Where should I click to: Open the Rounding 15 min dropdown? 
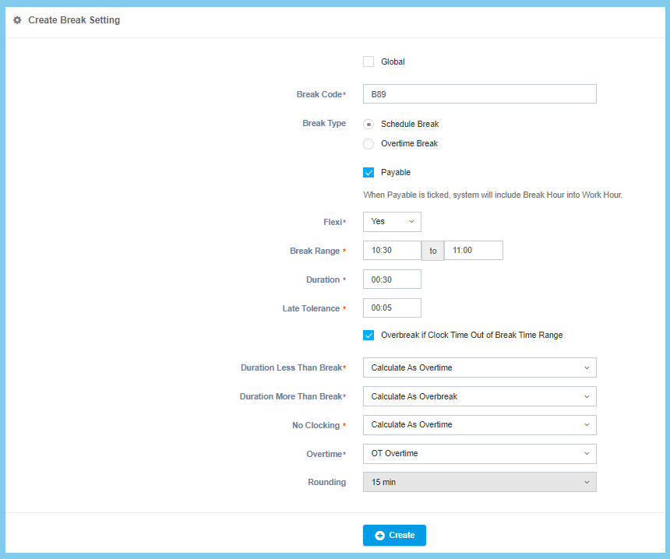click(479, 483)
